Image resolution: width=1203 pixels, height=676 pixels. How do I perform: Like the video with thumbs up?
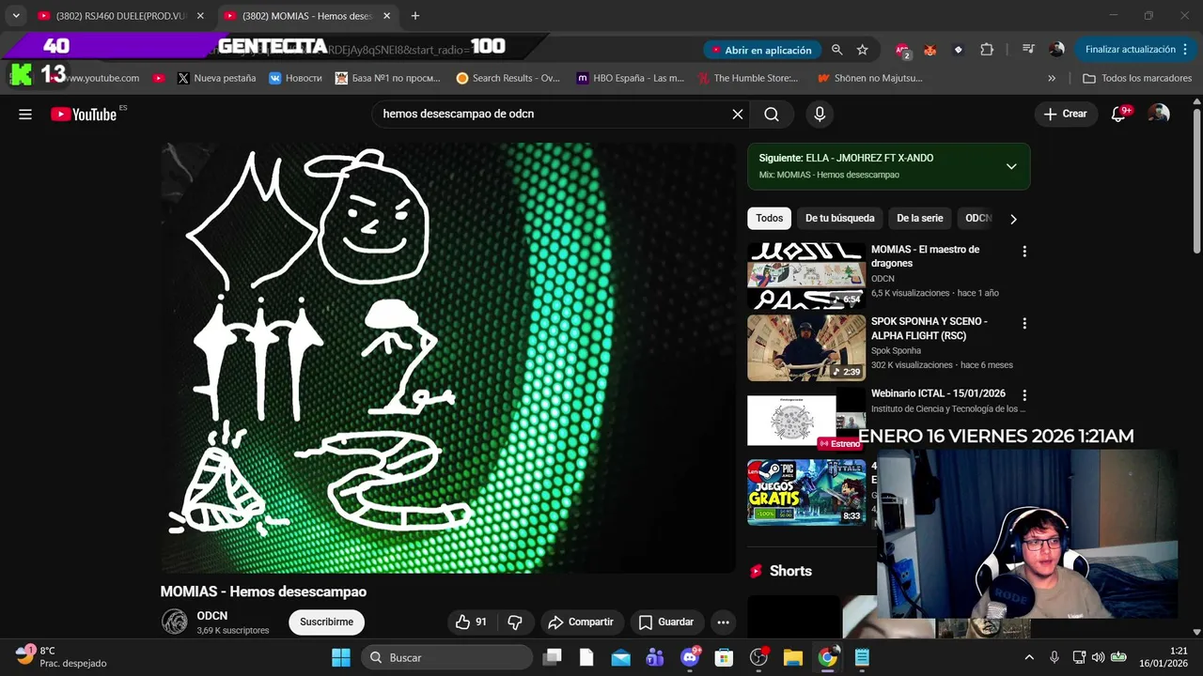[472, 622]
